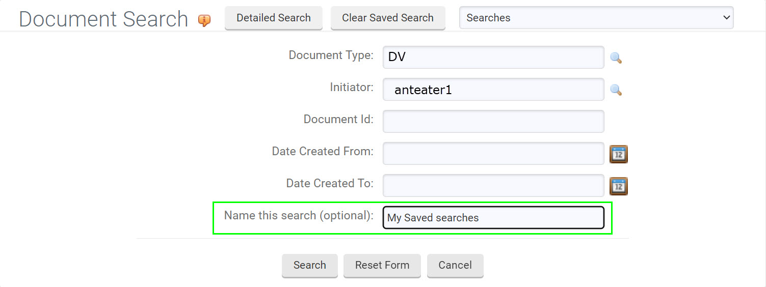
Task: Run the Search button
Action: point(310,265)
